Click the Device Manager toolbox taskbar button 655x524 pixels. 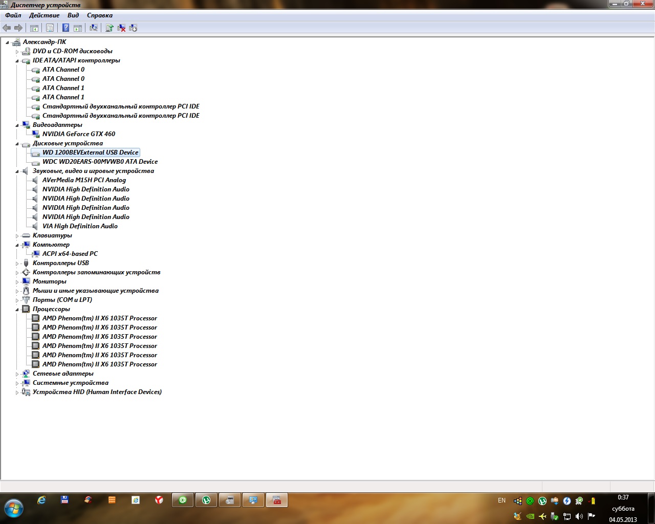click(277, 500)
